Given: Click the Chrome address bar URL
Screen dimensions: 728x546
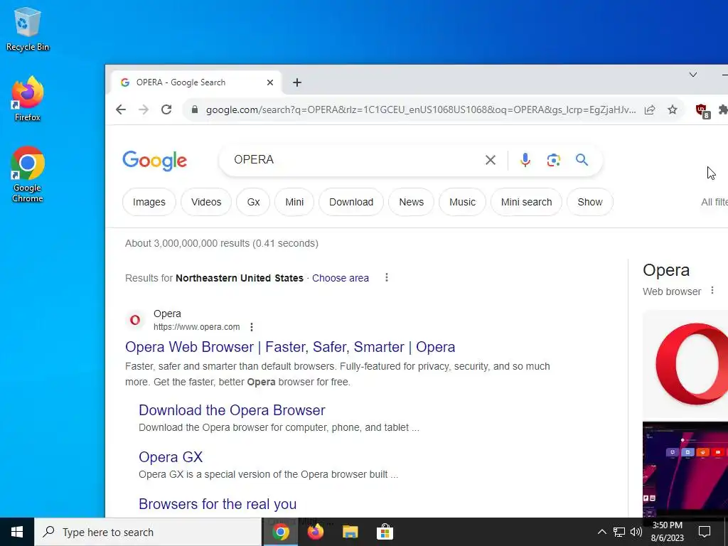Looking at the screenshot, I should 421,110.
